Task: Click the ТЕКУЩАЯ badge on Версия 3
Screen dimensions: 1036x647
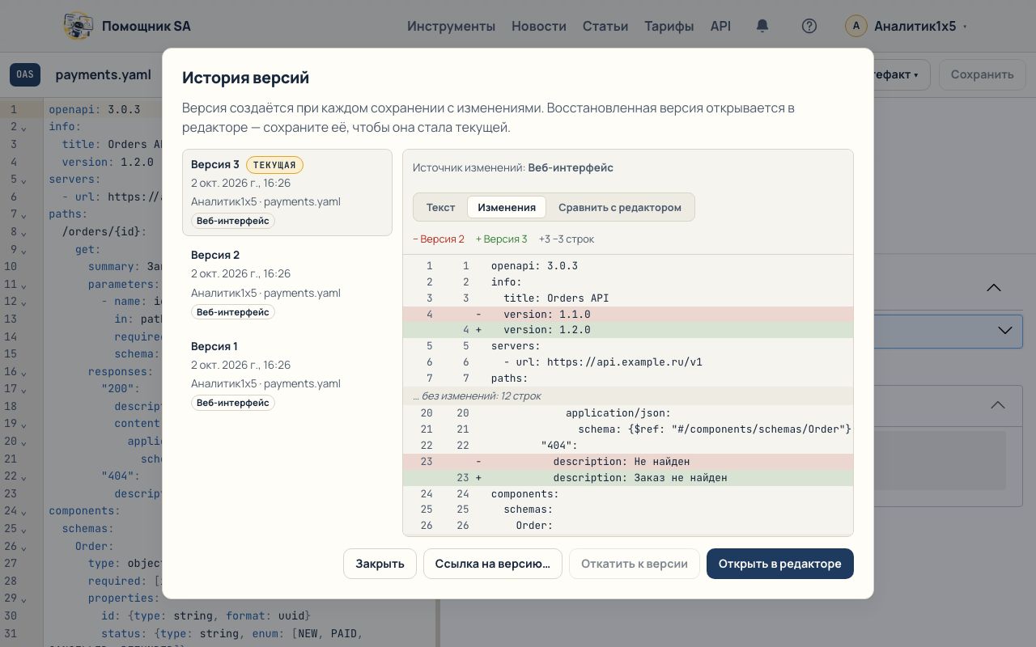Action: pos(274,165)
